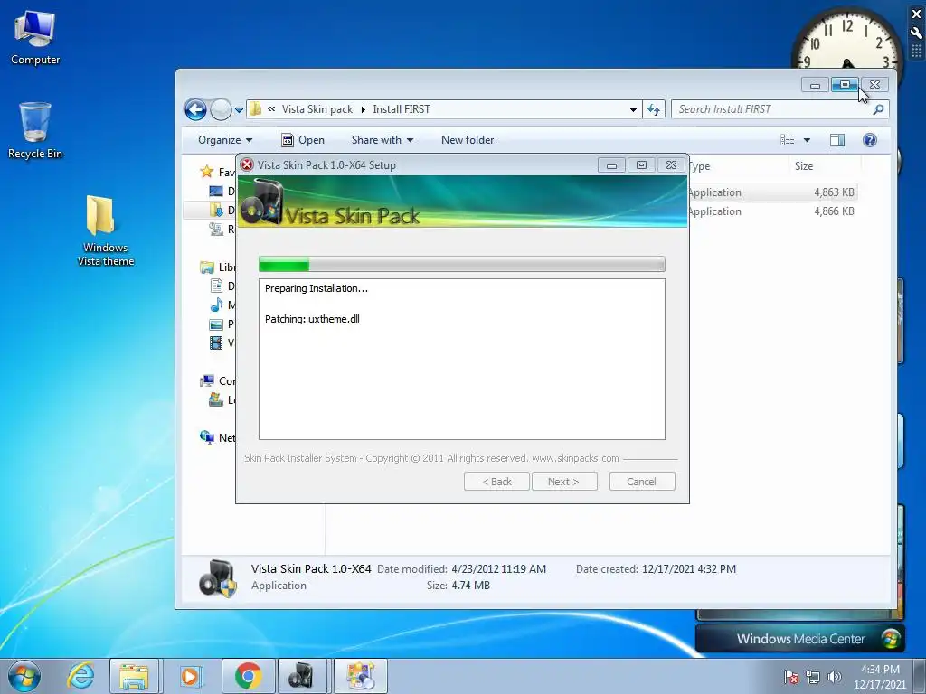
Task: Select the Videos library film icon
Action: point(217,342)
